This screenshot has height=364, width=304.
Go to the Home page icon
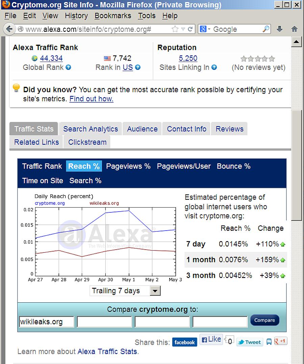click(294, 29)
